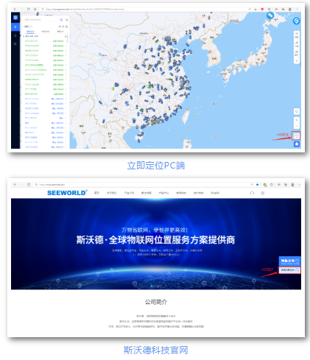Switch to the third tab in device panel
The image size is (310, 360).
pos(60,32)
